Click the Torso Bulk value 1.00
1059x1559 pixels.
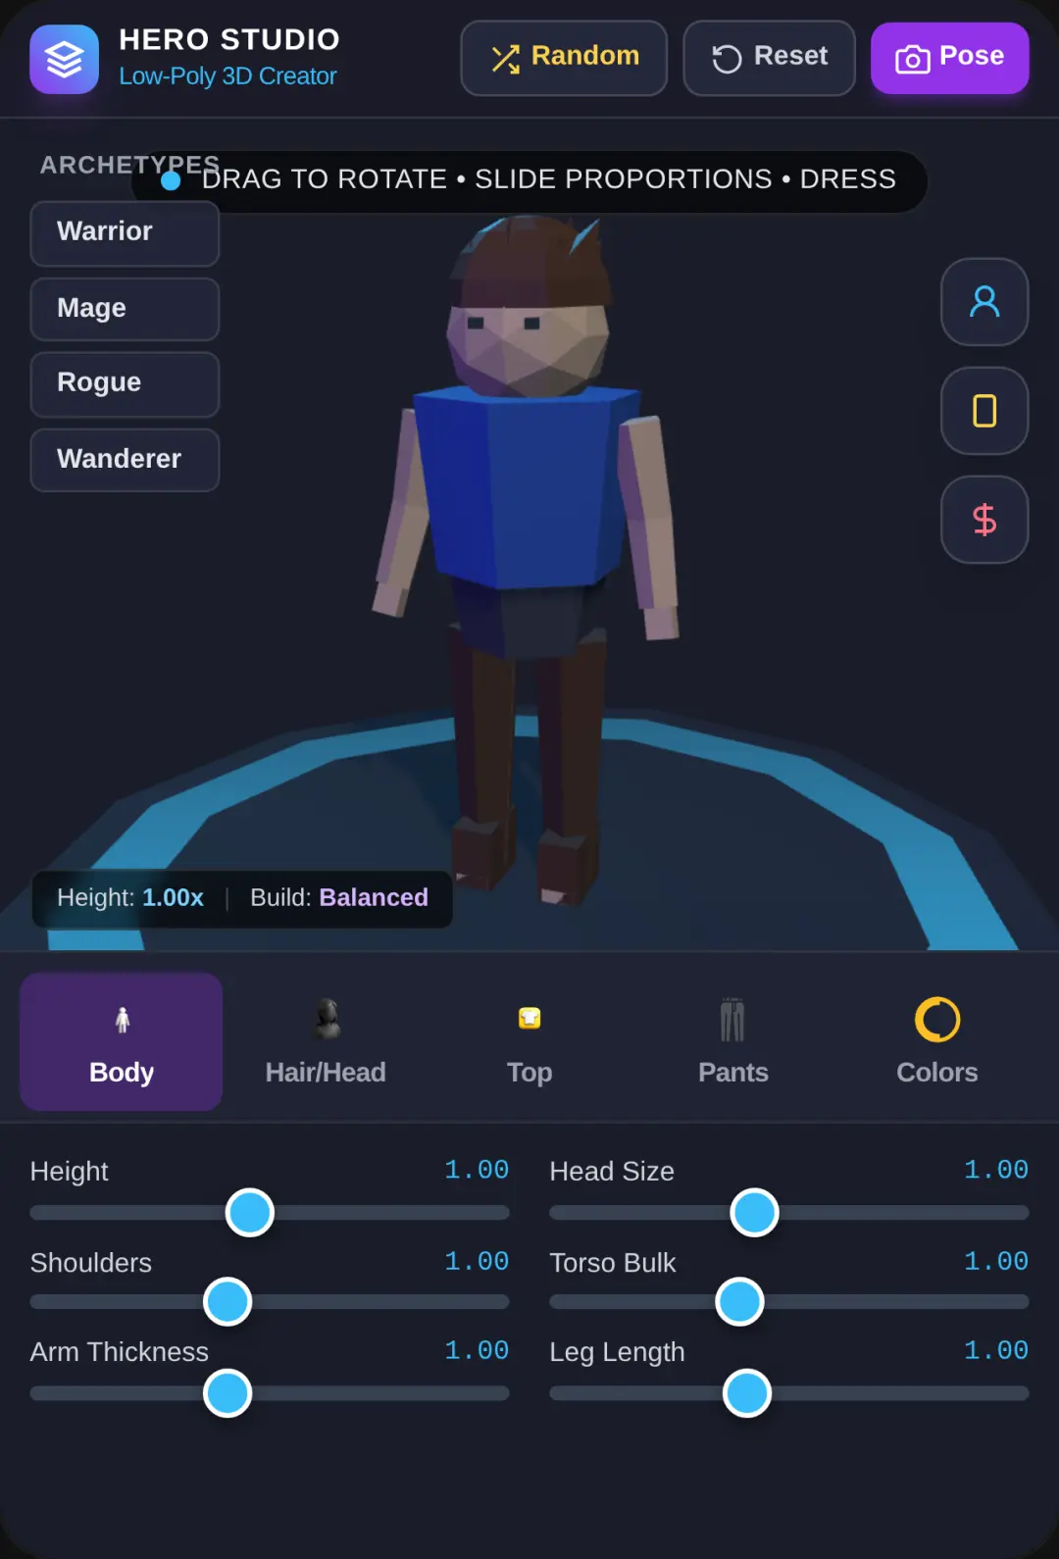pos(996,1261)
